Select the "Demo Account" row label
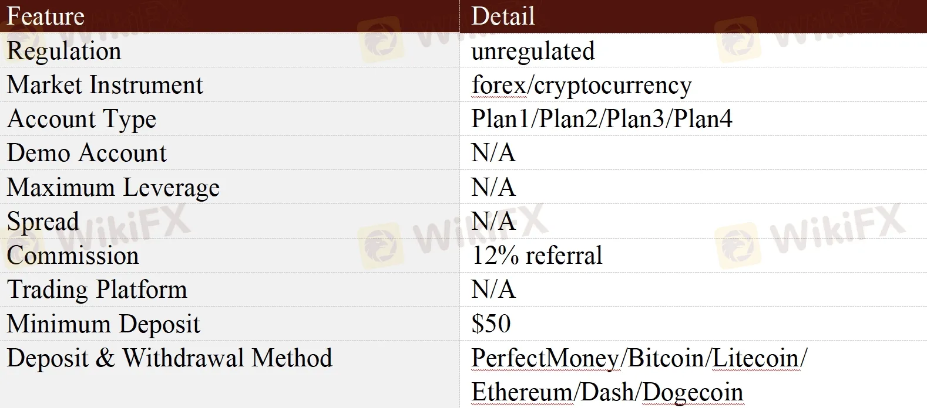This screenshot has height=408, width=927. coord(87,153)
